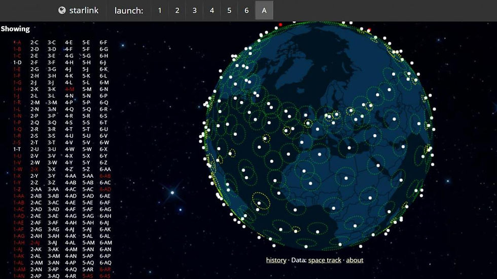Select launch 6 tab
Viewport: 497px width, 279px height.
pos(246,11)
